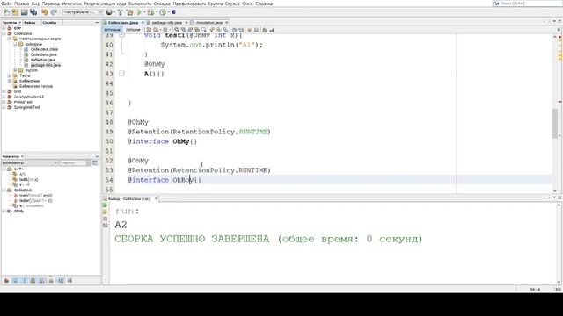Viewport: 563px width, 316px height.
Task: Select package-info.java in project tree
Action: [45, 65]
